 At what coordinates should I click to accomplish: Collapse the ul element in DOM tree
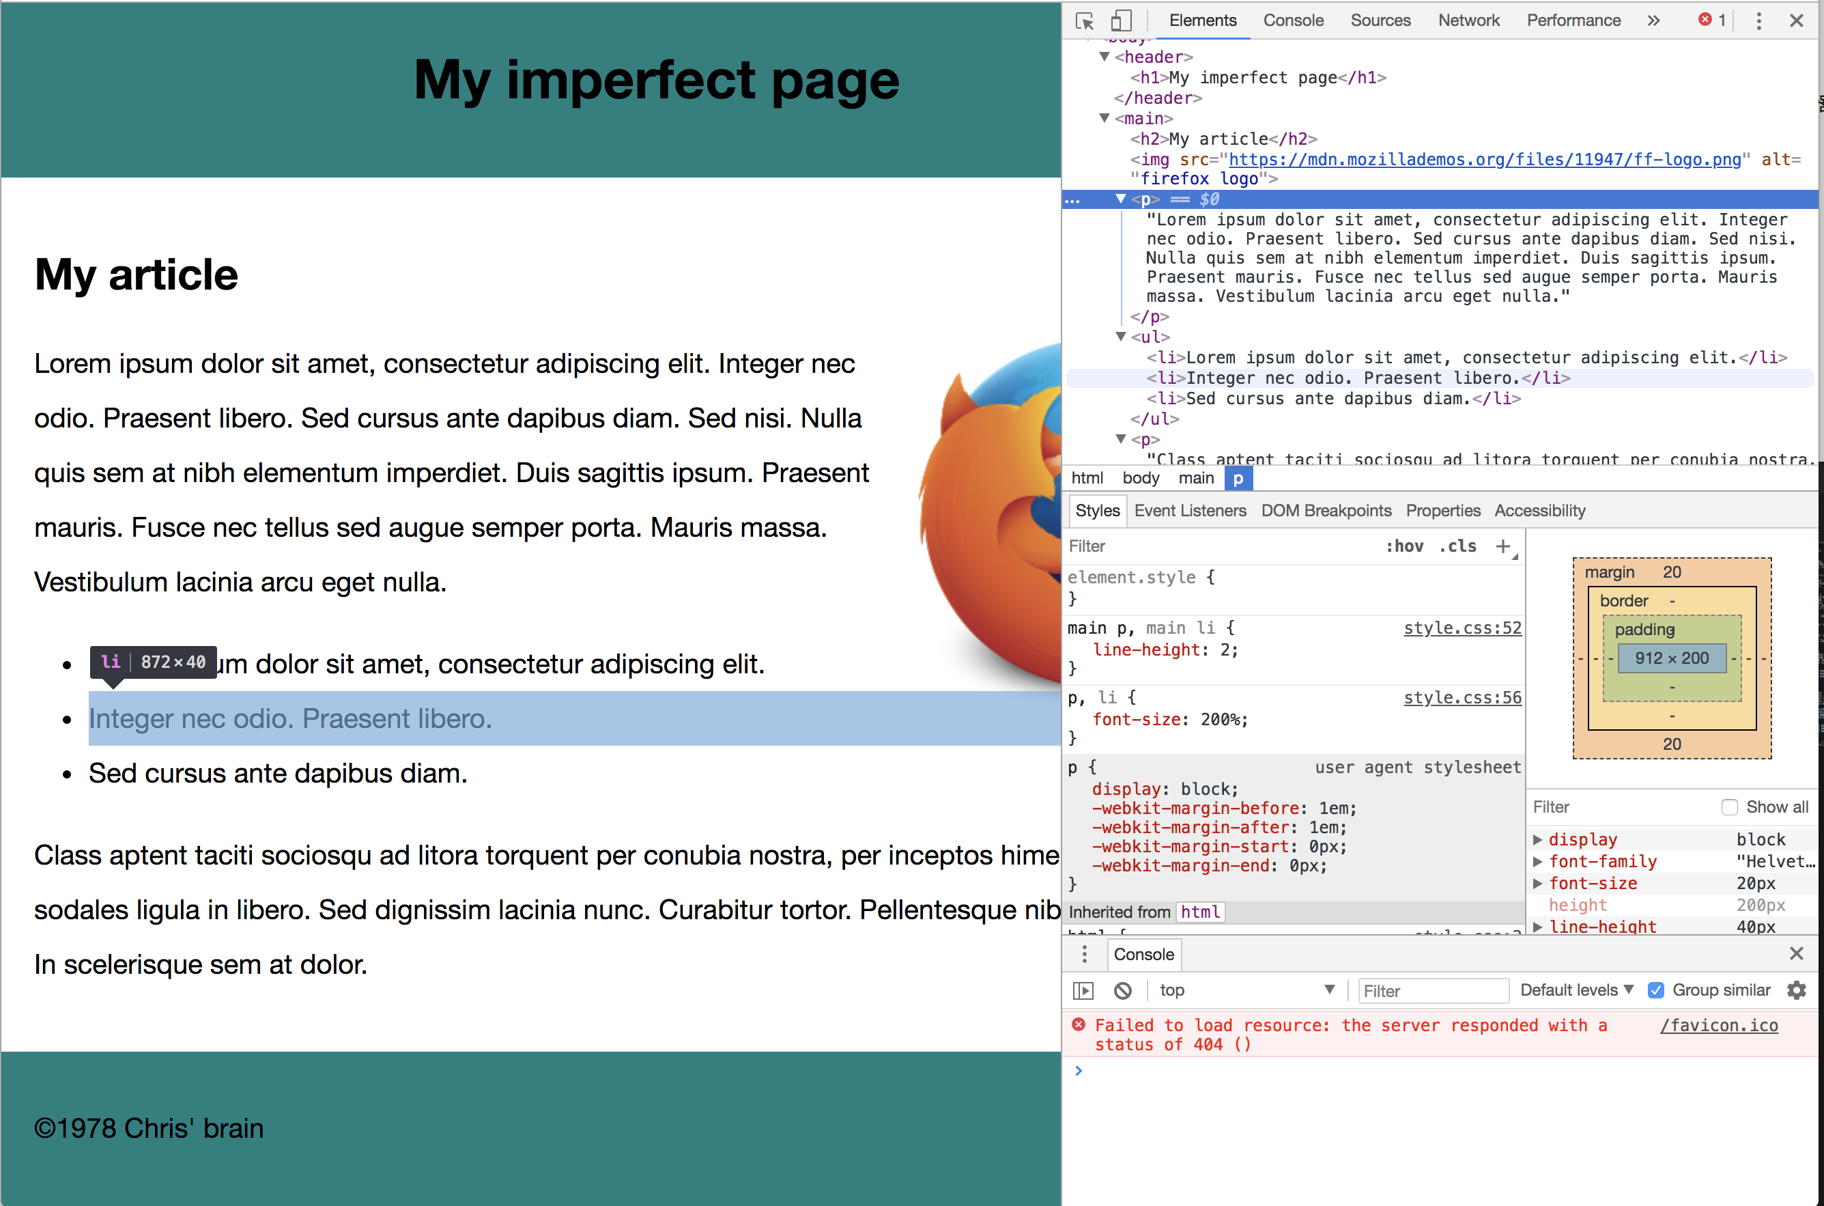(x=1121, y=337)
